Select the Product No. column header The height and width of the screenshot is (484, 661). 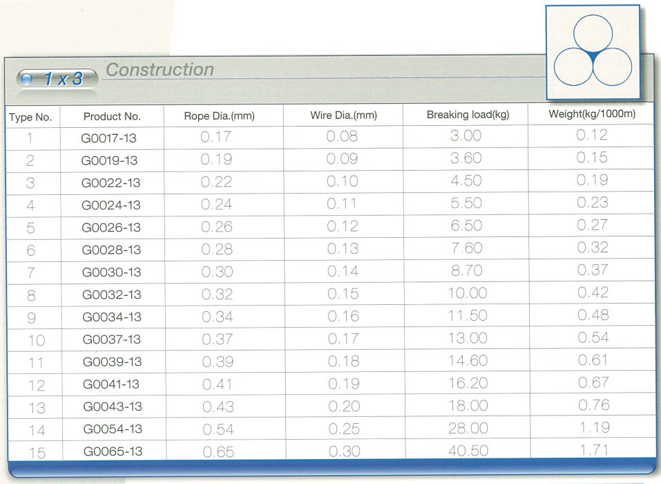point(112,116)
